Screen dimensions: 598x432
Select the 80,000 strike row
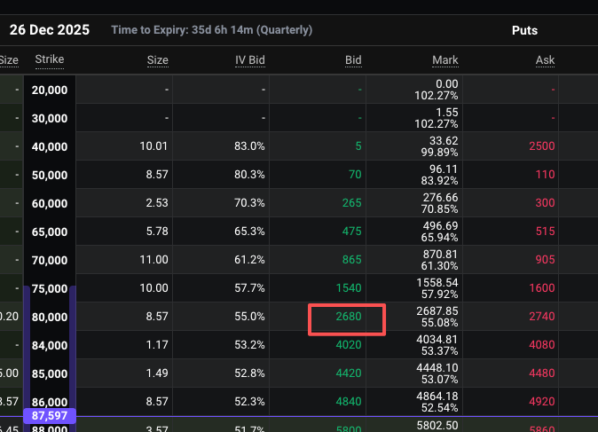[x=50, y=317]
